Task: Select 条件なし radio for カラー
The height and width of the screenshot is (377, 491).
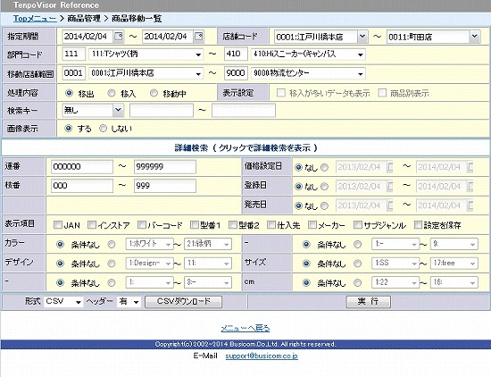Action: tap(60, 245)
